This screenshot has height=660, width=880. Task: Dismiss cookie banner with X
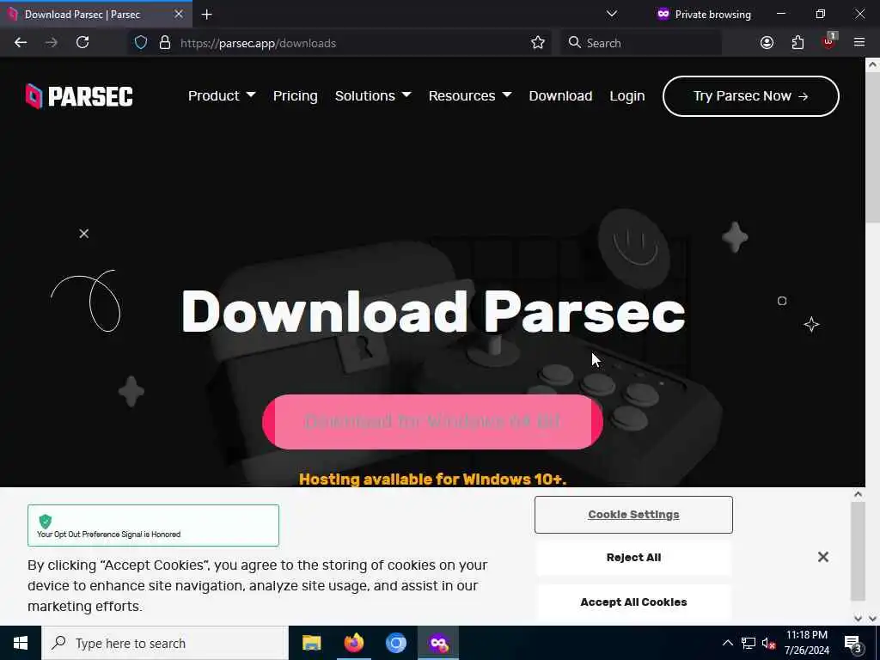tap(822, 557)
